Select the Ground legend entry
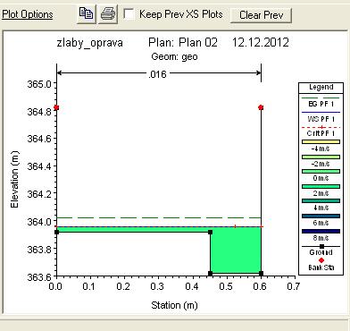Image resolution: width=350 pixels, height=331 pixels. click(x=321, y=250)
